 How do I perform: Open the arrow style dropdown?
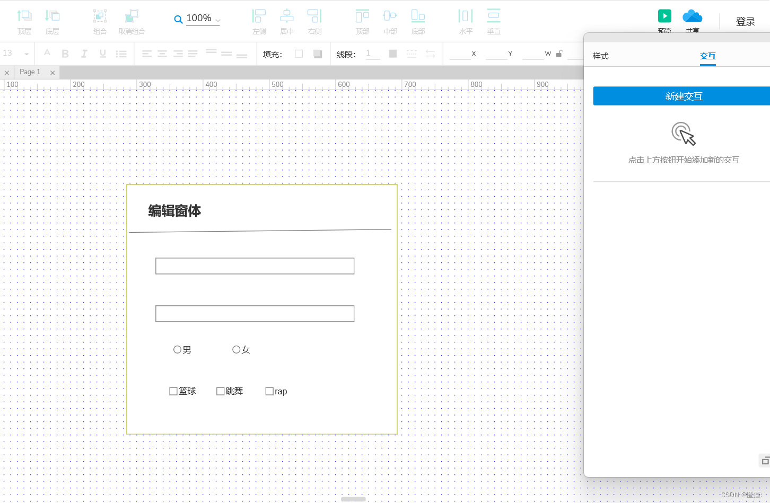tap(430, 54)
